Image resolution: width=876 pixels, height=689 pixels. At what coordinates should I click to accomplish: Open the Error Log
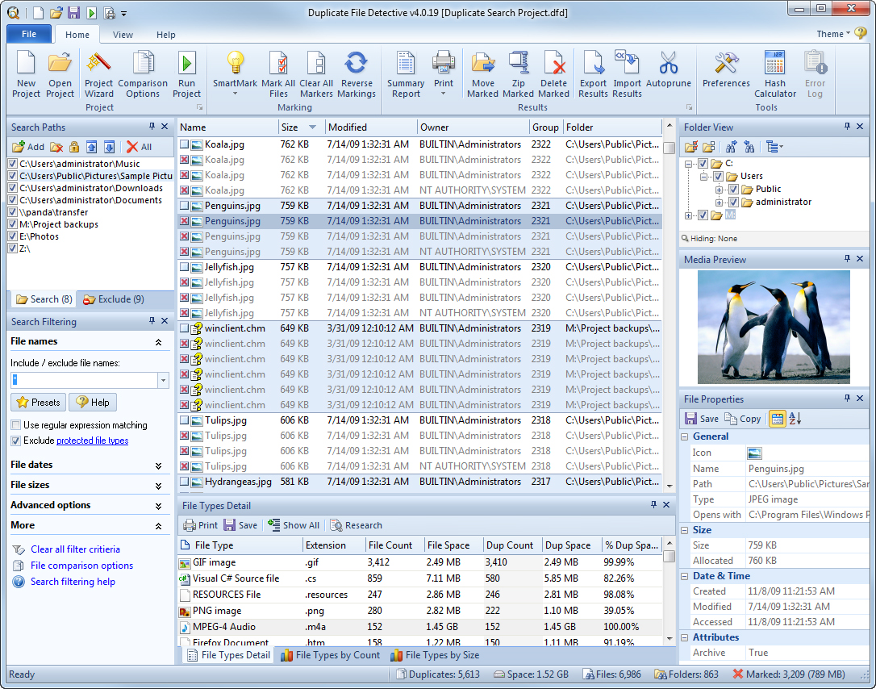815,73
